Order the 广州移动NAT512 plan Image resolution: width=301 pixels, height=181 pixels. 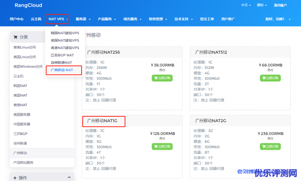point(270,78)
